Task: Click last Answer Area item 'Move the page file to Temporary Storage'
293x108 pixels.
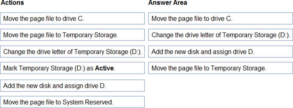Action: pos(221,68)
